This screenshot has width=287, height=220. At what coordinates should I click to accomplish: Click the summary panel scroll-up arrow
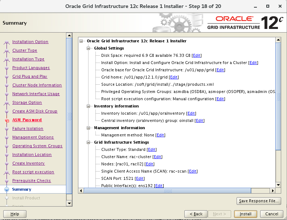pos(278,40)
